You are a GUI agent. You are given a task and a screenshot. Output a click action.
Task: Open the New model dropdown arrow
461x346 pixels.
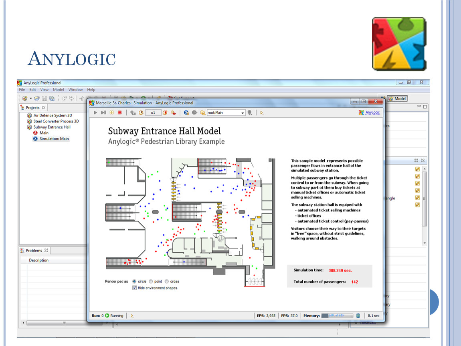pos(30,99)
